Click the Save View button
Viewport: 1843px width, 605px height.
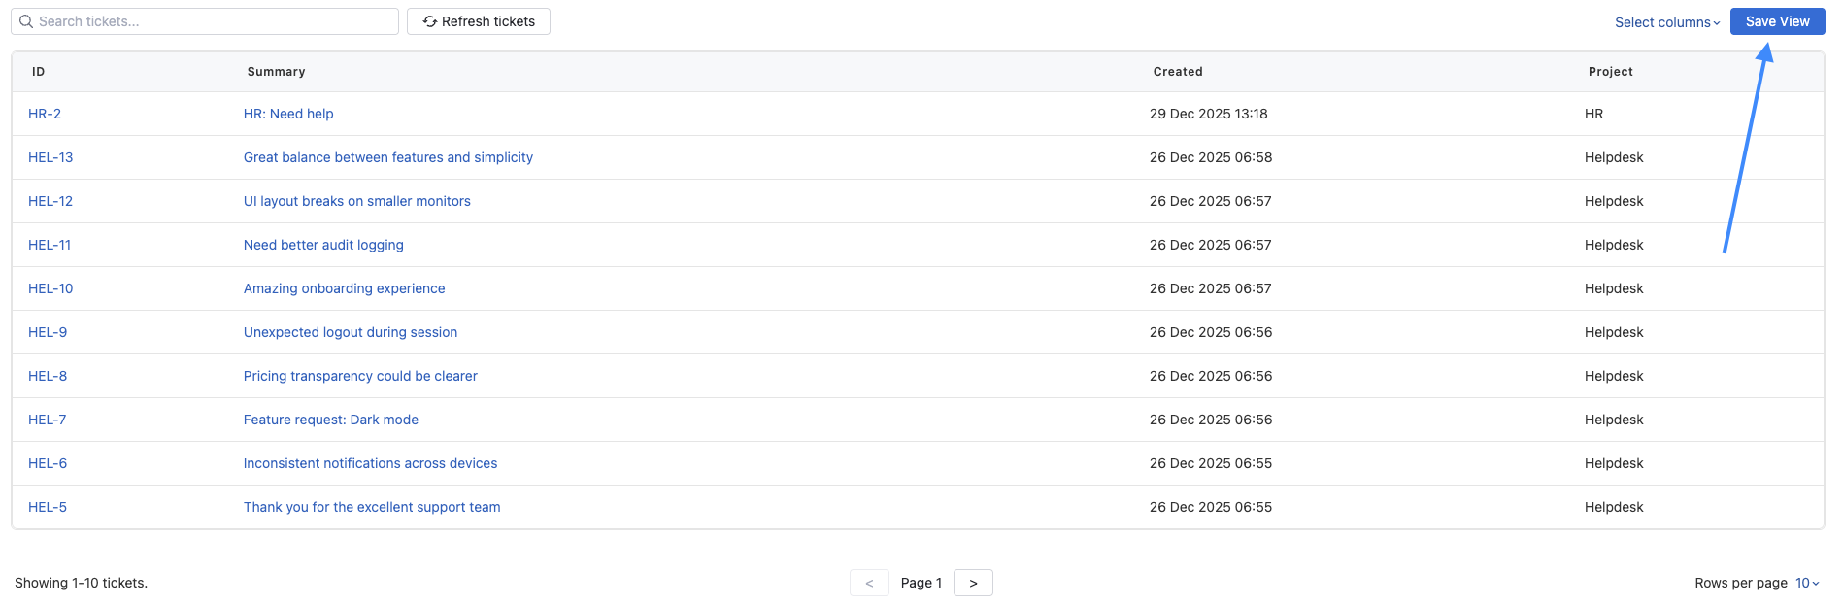[1776, 21]
